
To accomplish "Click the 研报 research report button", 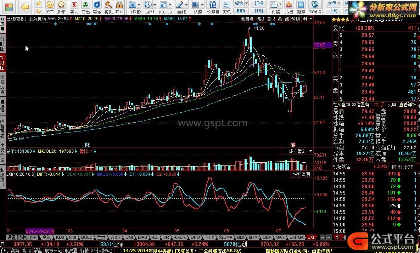I will (x=258, y=3).
